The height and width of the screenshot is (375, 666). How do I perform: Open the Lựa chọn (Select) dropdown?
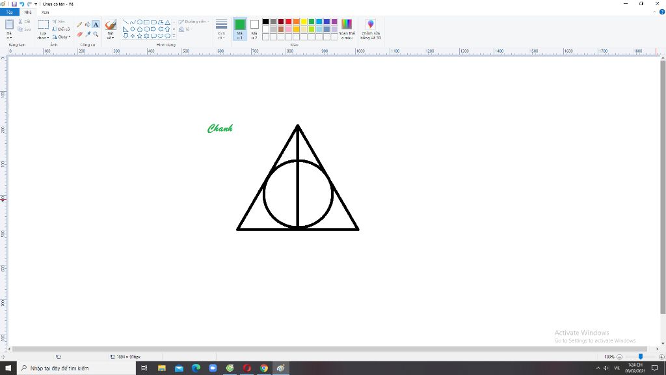(x=43, y=35)
